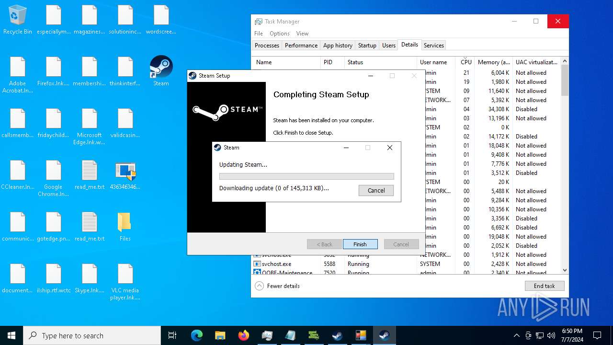Select the ilship.rtf.wctc desktop file
Viewport: 613px width, 345px height.
54,278
